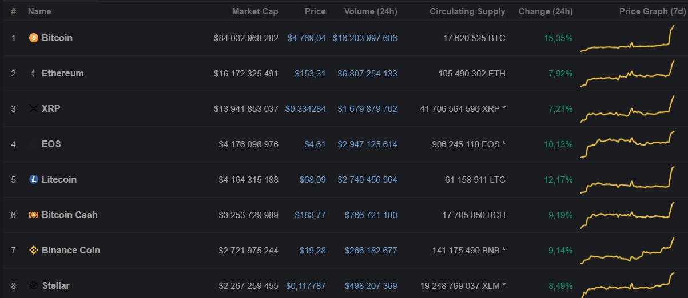Sort table by Market Cap column header
Viewport: 688px width, 298px height.
click(255, 11)
